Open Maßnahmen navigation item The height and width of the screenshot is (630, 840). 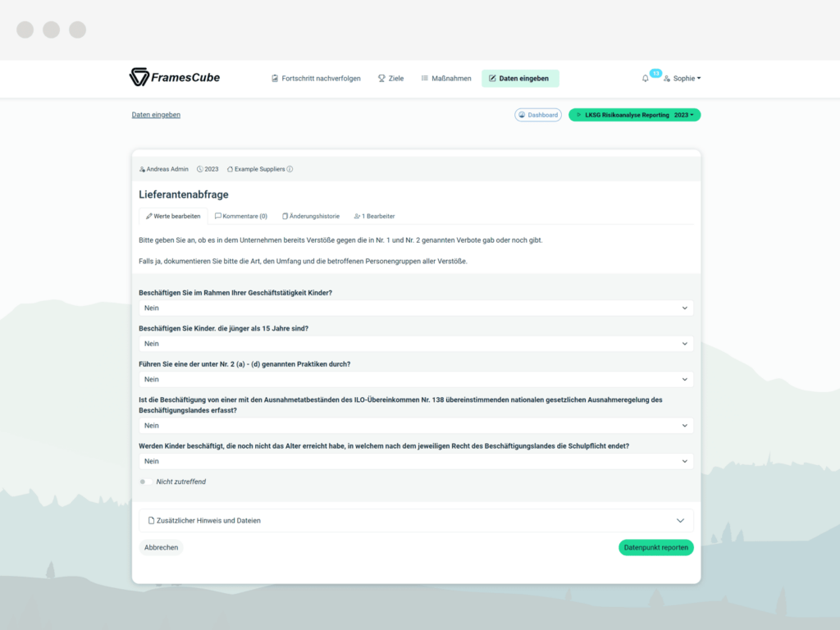446,78
